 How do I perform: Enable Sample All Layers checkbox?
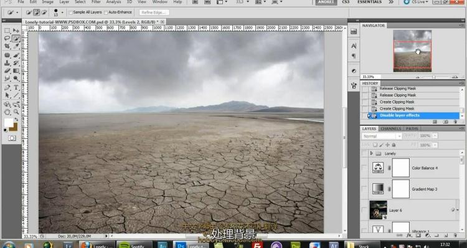click(71, 12)
